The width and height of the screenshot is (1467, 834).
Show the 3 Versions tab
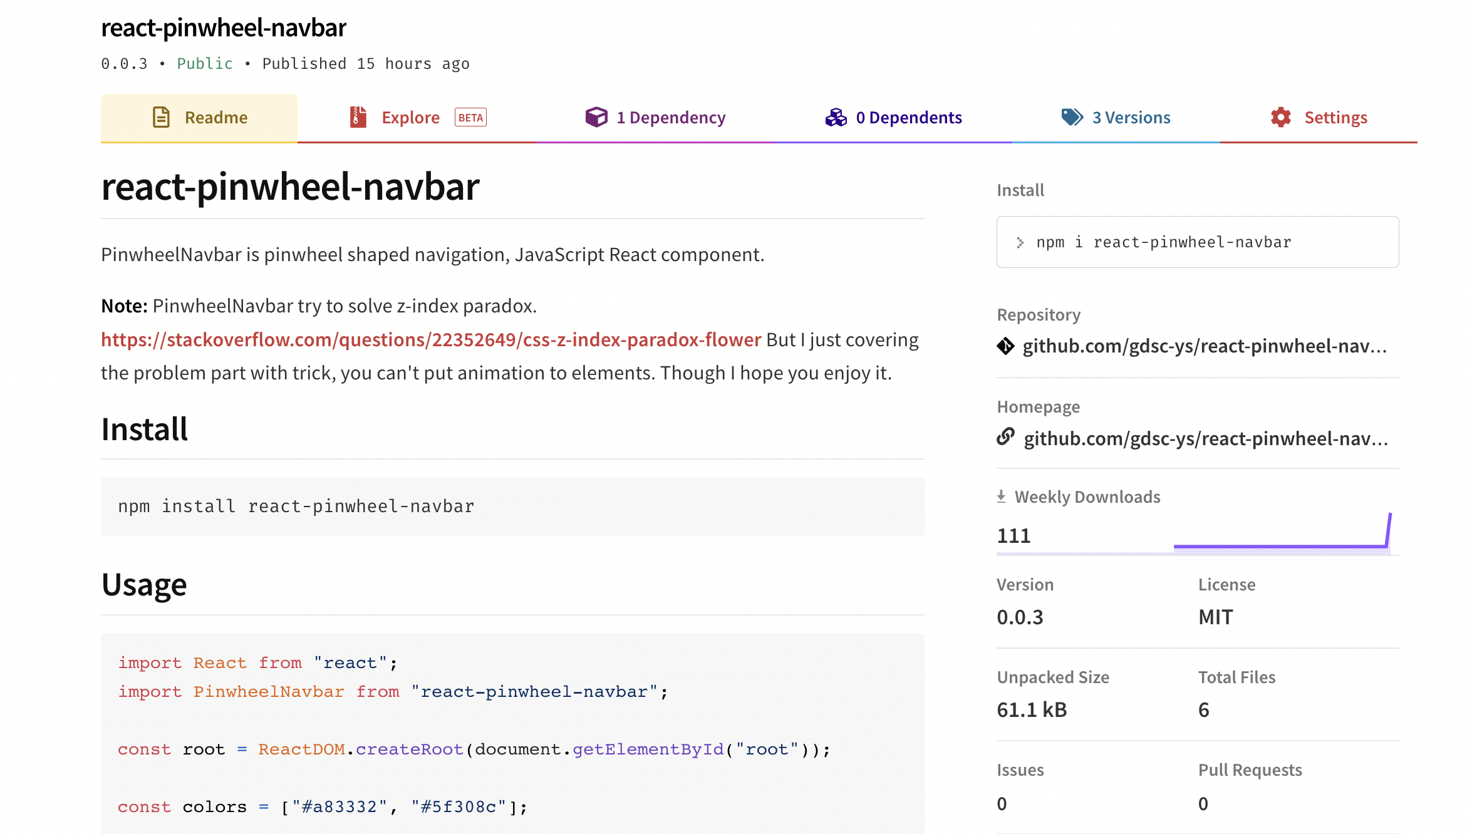1116,118
